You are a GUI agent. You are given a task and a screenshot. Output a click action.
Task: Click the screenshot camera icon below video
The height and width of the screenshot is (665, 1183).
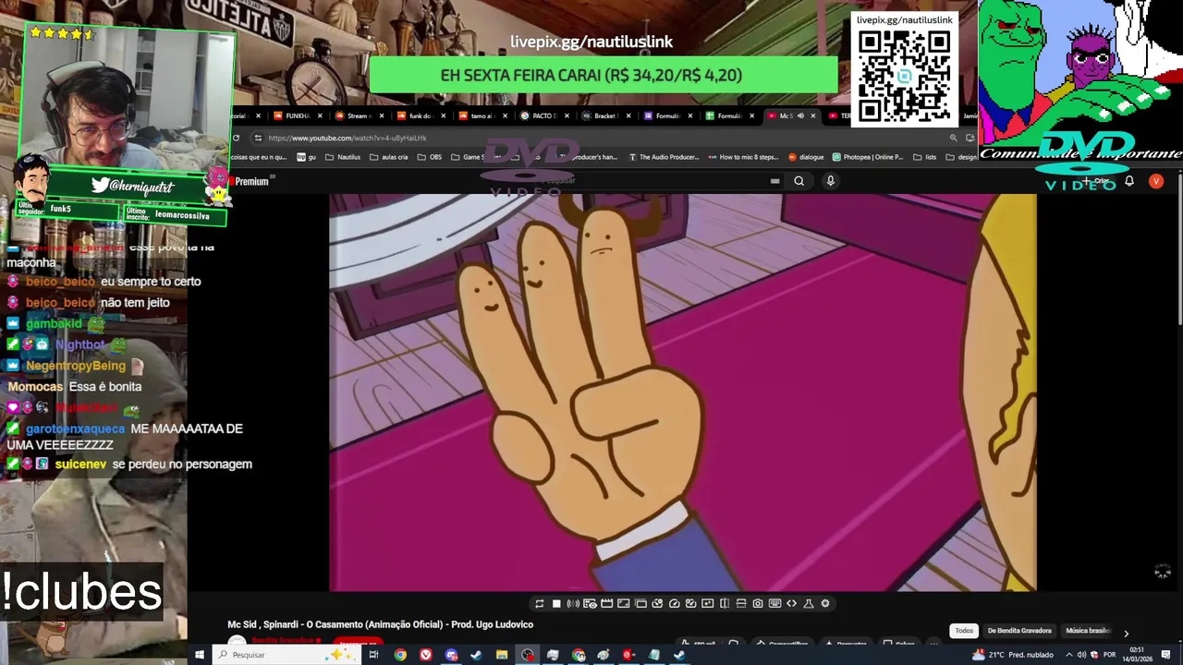pos(758,603)
